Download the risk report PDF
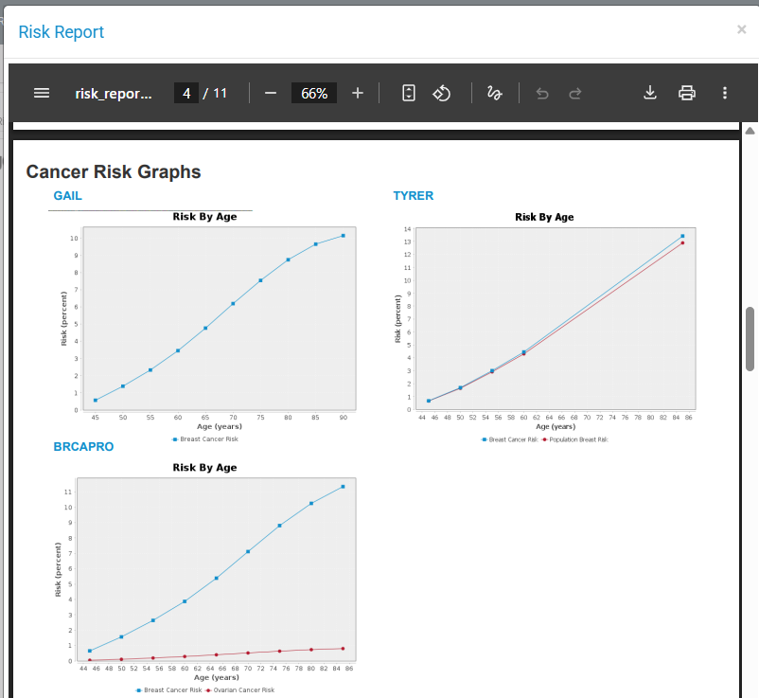The height and width of the screenshot is (698, 759). [x=650, y=93]
